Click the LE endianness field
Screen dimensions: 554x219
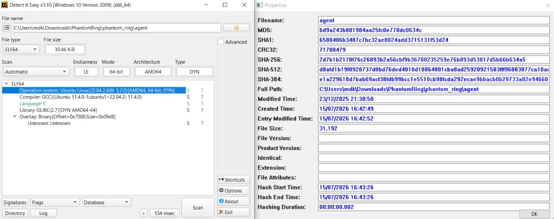[x=86, y=72]
